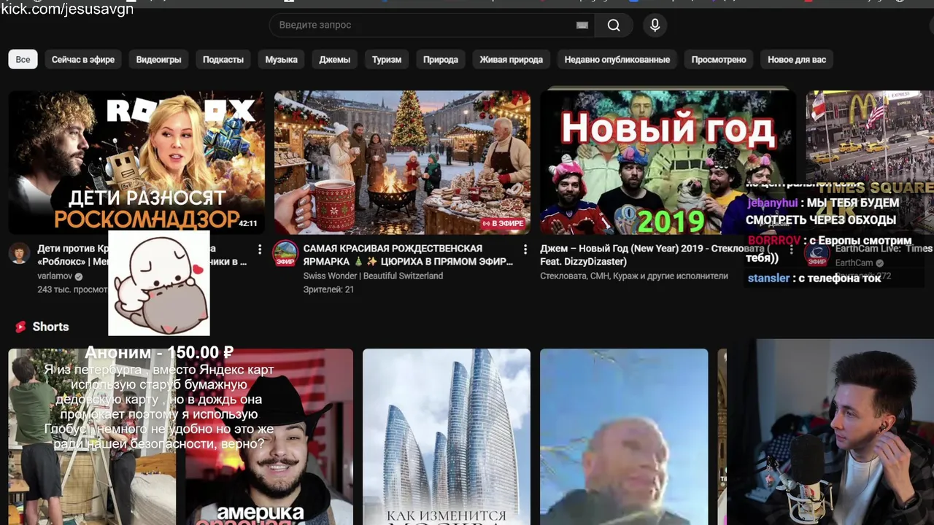
Task: Click the "Shorts" section heading
Action: tap(50, 327)
